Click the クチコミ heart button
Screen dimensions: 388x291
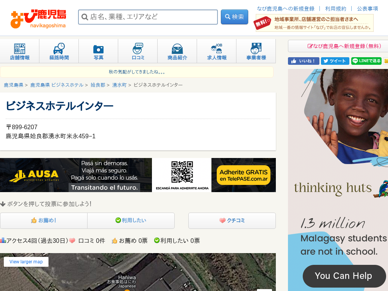[x=232, y=221]
